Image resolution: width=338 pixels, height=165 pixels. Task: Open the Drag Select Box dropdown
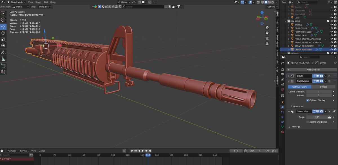click(x=45, y=7)
